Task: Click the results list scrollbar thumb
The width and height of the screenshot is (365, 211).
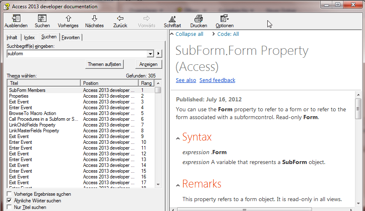Action: pos(158,90)
